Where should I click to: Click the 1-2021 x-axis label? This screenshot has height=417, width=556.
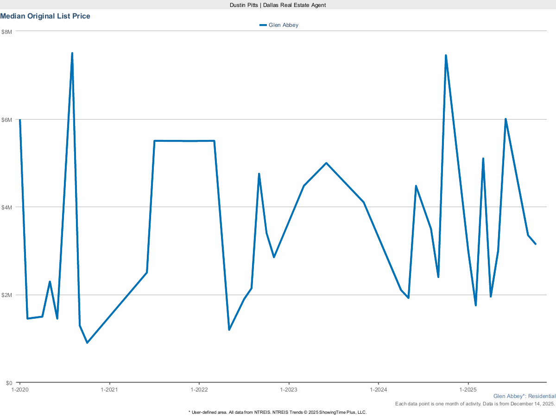[109, 390]
